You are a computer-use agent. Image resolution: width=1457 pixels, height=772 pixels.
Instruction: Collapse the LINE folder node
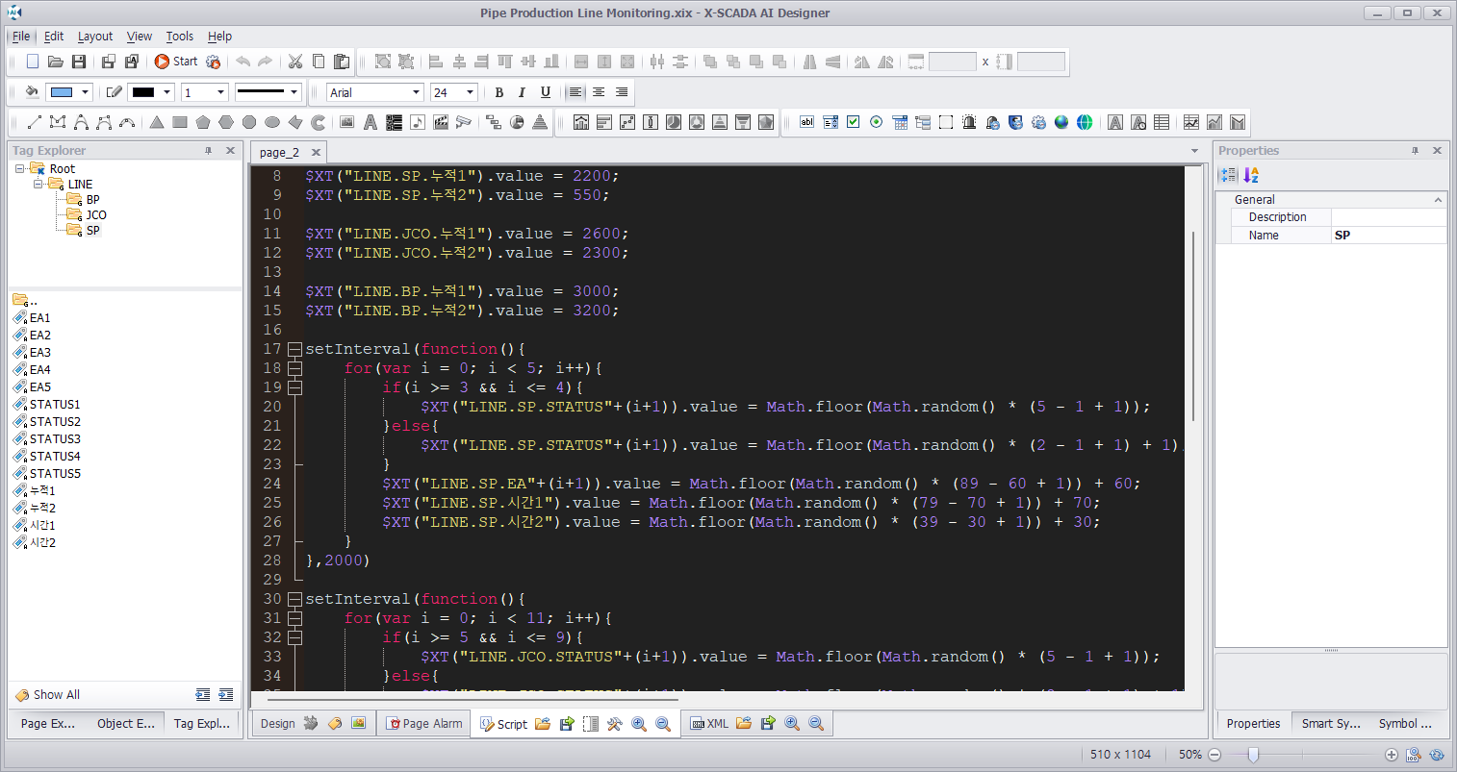38,185
